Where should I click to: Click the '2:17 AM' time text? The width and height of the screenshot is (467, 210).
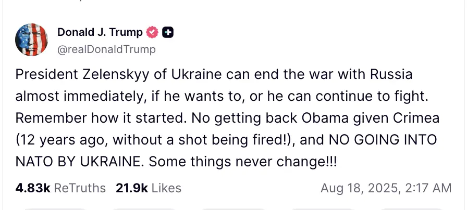(x=423, y=188)
